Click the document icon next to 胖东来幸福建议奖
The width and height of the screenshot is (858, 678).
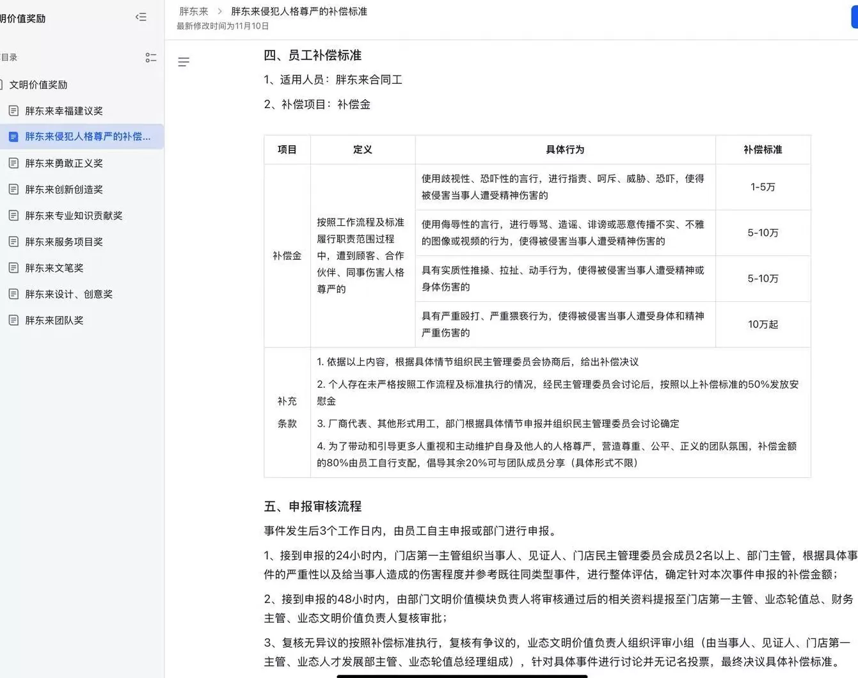[13, 110]
